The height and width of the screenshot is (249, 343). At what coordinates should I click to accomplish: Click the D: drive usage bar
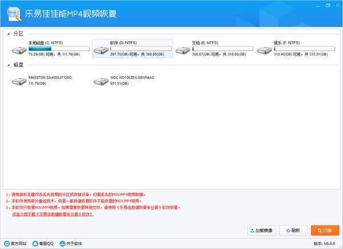(x=141, y=49)
